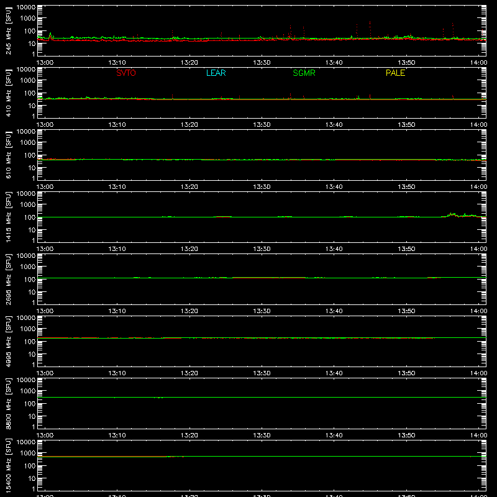This screenshot has height=497, width=497.
Task: Click the 13:30 time label under 8800 MHz plot
Action: tap(262, 435)
